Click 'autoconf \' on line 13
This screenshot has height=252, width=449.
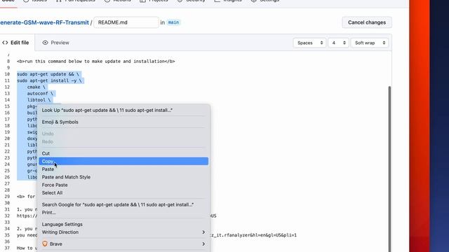[40, 93]
